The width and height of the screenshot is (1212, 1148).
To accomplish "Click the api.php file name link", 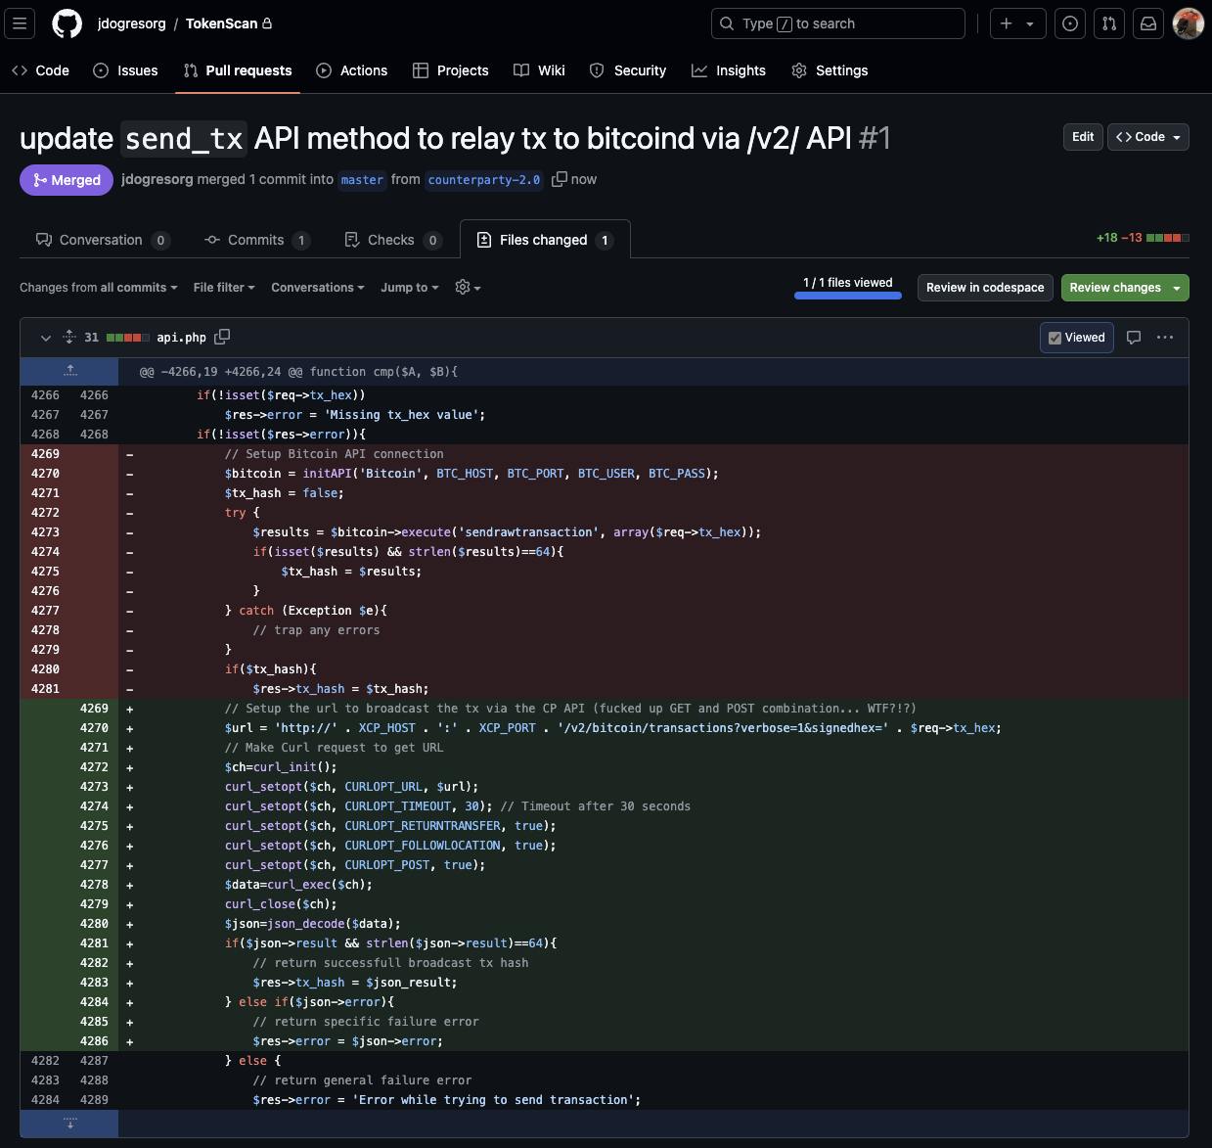I will click(x=181, y=338).
